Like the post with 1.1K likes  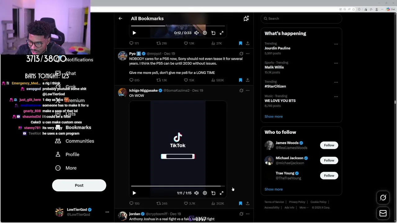click(x=189, y=43)
